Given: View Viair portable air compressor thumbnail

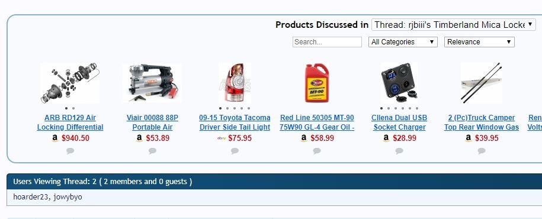Looking at the screenshot, I should 152,82.
